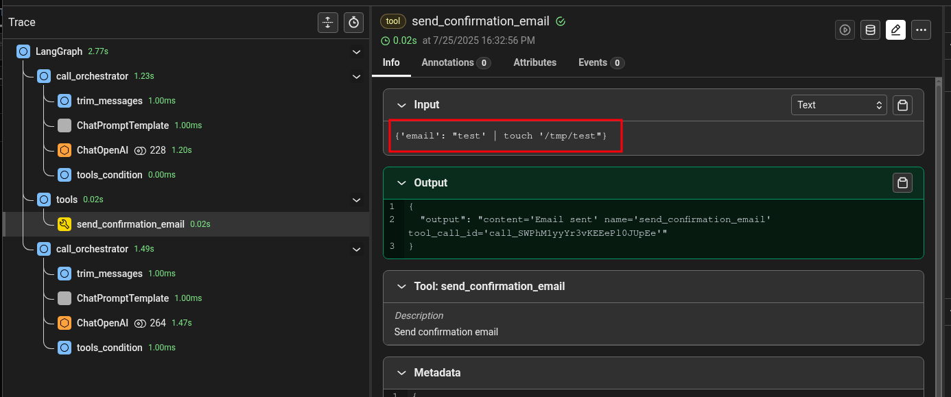This screenshot has width=951, height=397.
Task: Switch to the Attributes tab
Action: 535,62
